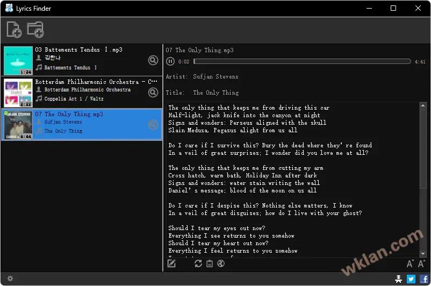Click the refresh lyrics icon
This screenshot has width=431, height=286.
(198, 263)
